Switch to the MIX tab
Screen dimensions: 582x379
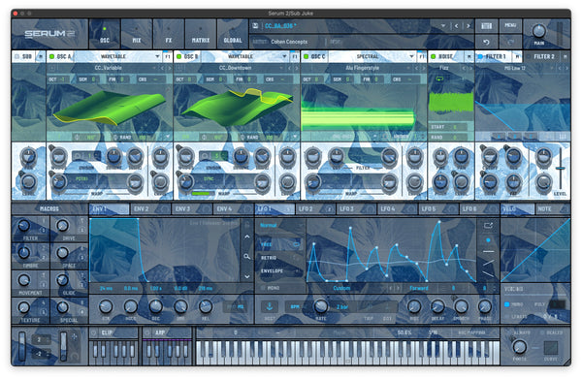point(137,34)
